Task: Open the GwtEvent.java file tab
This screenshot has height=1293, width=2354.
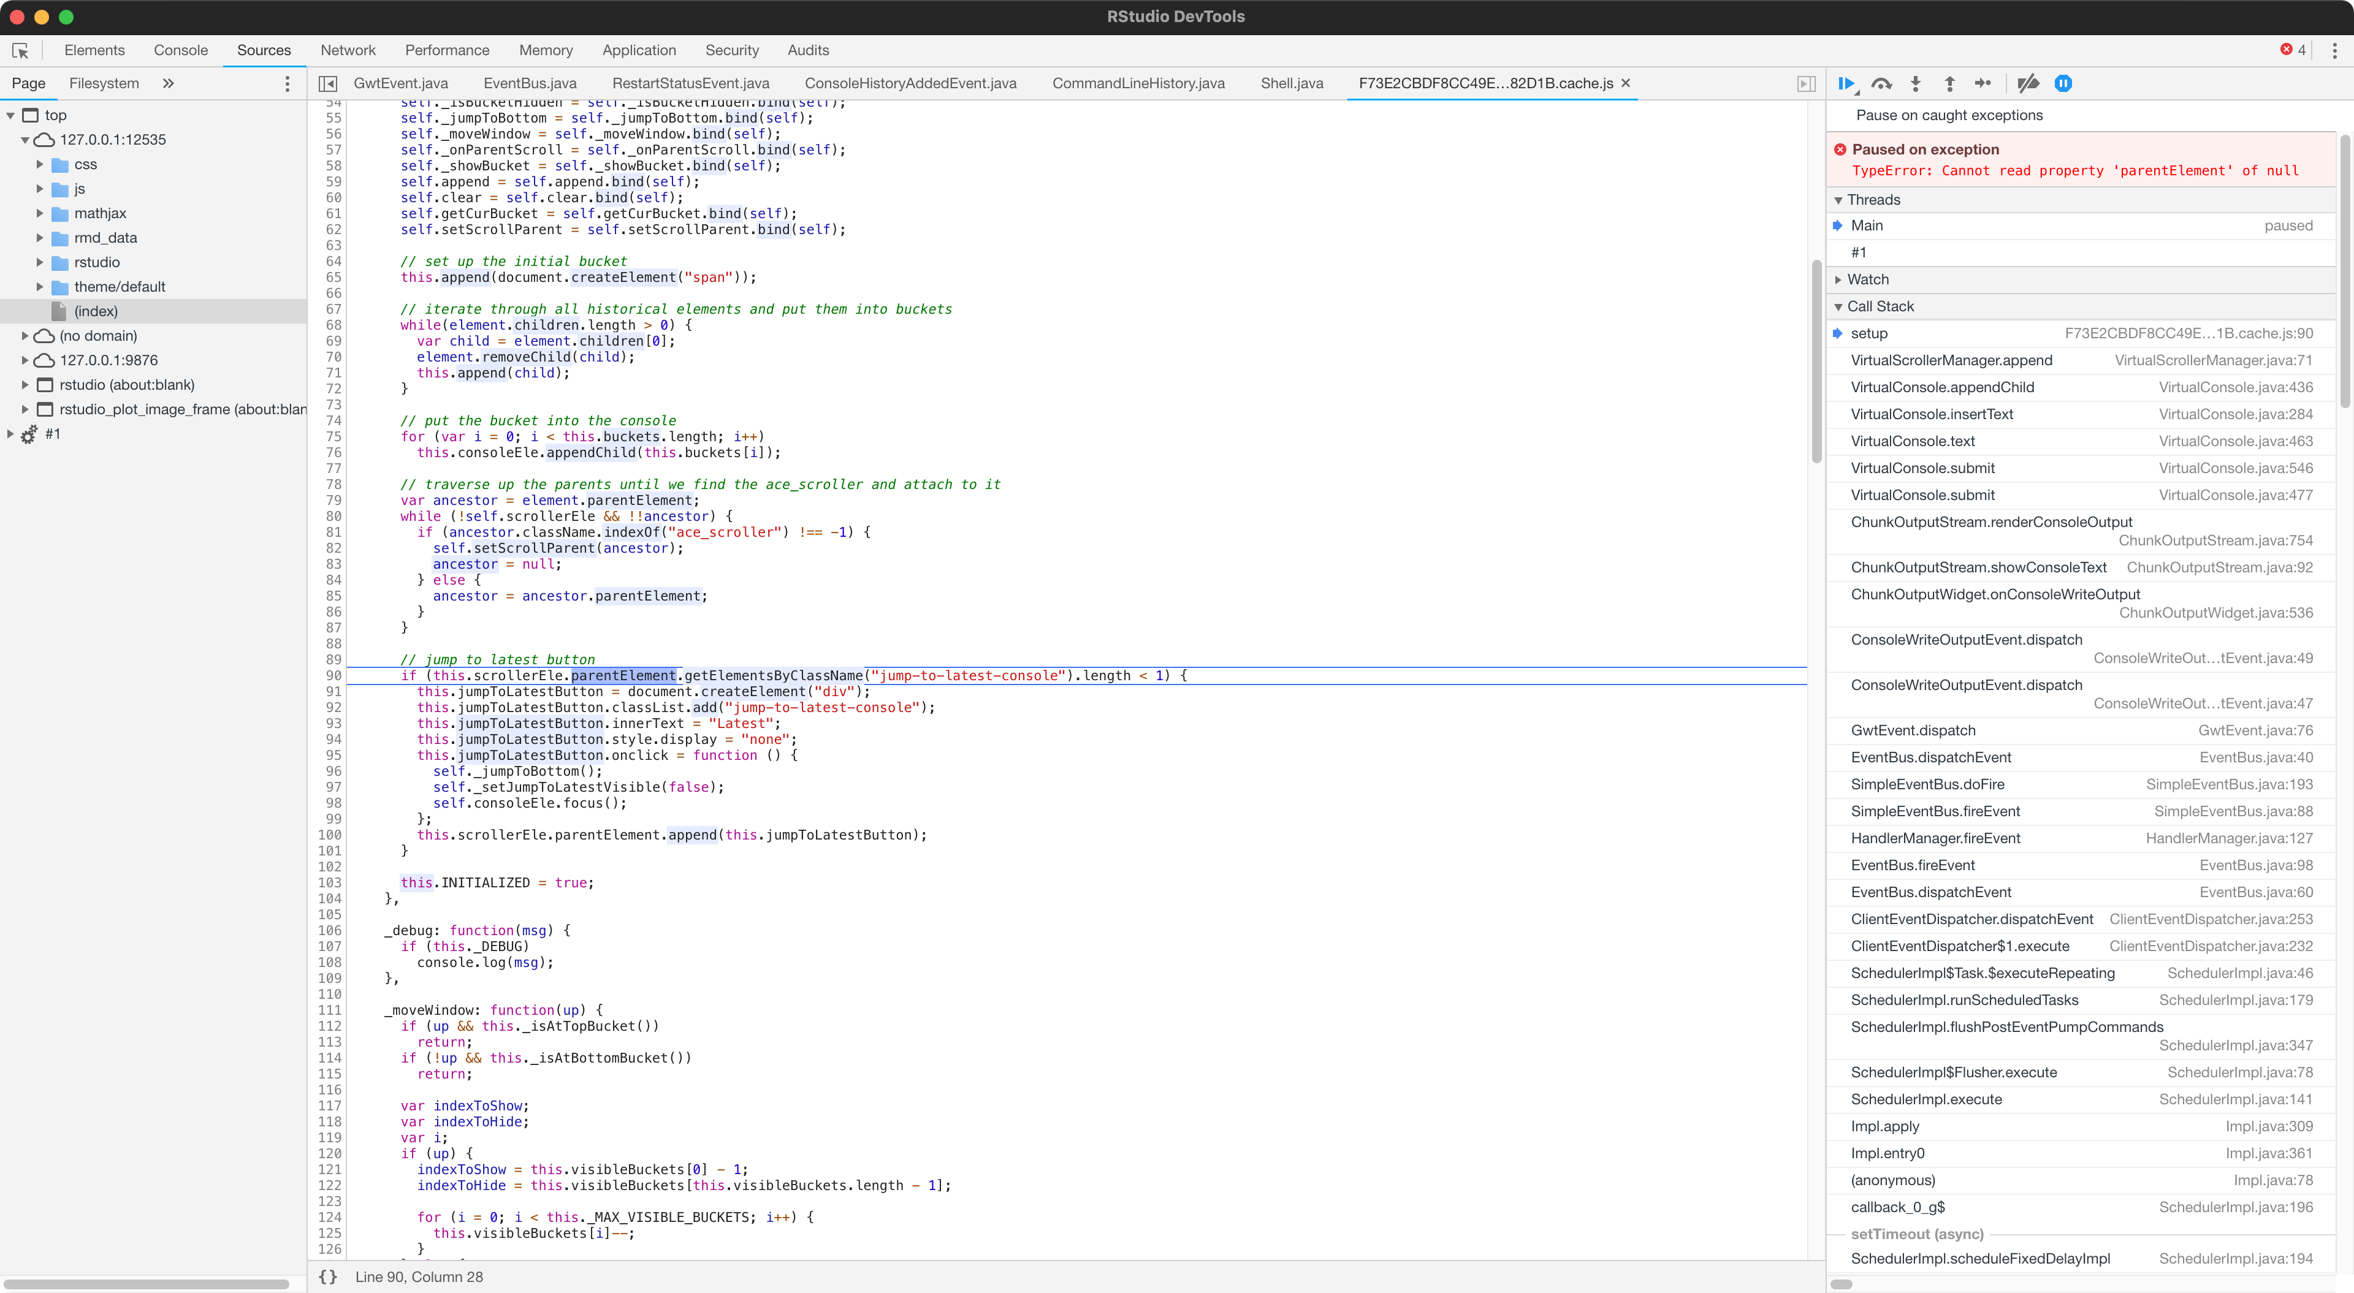Action: coord(400,83)
